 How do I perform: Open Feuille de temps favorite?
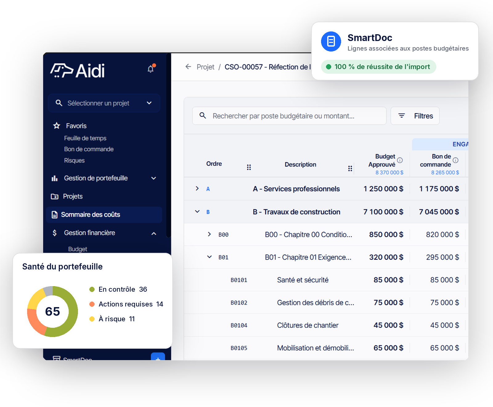point(85,138)
